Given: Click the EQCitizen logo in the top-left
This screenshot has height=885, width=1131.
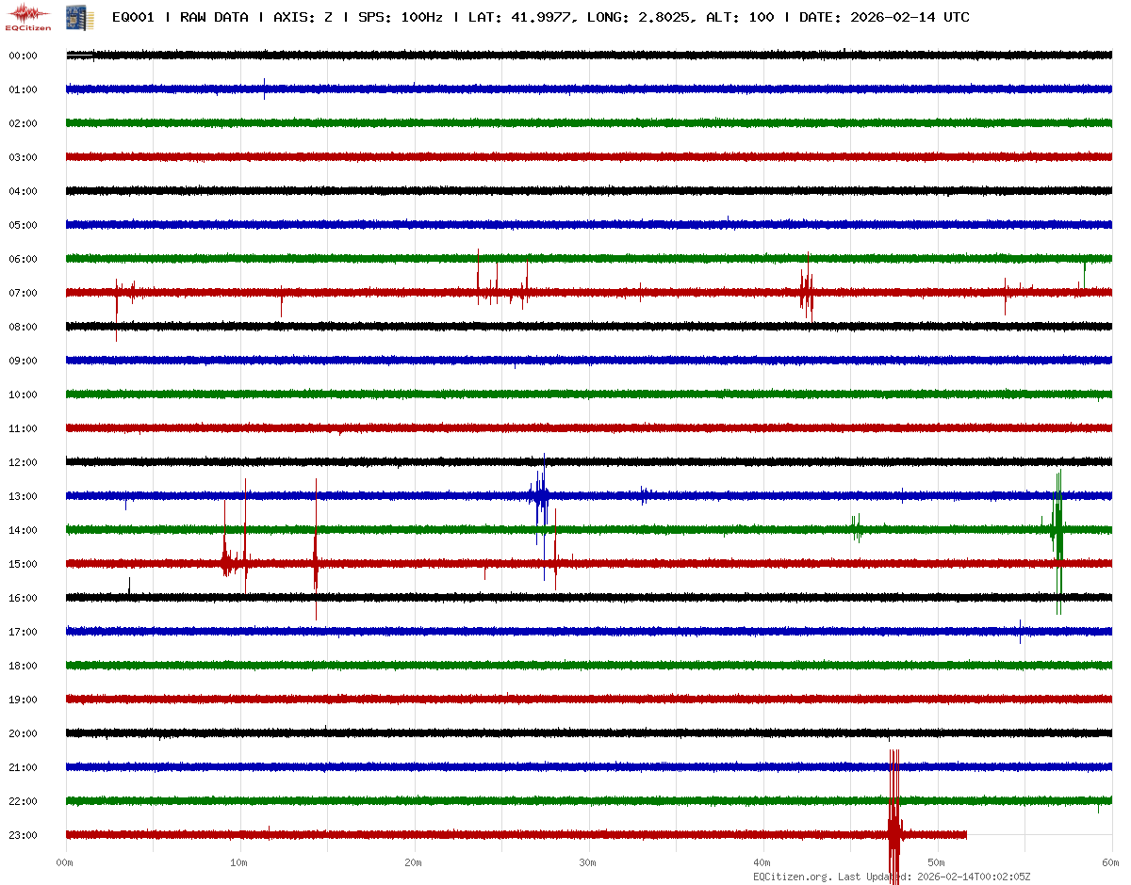Looking at the screenshot, I should (x=28, y=17).
